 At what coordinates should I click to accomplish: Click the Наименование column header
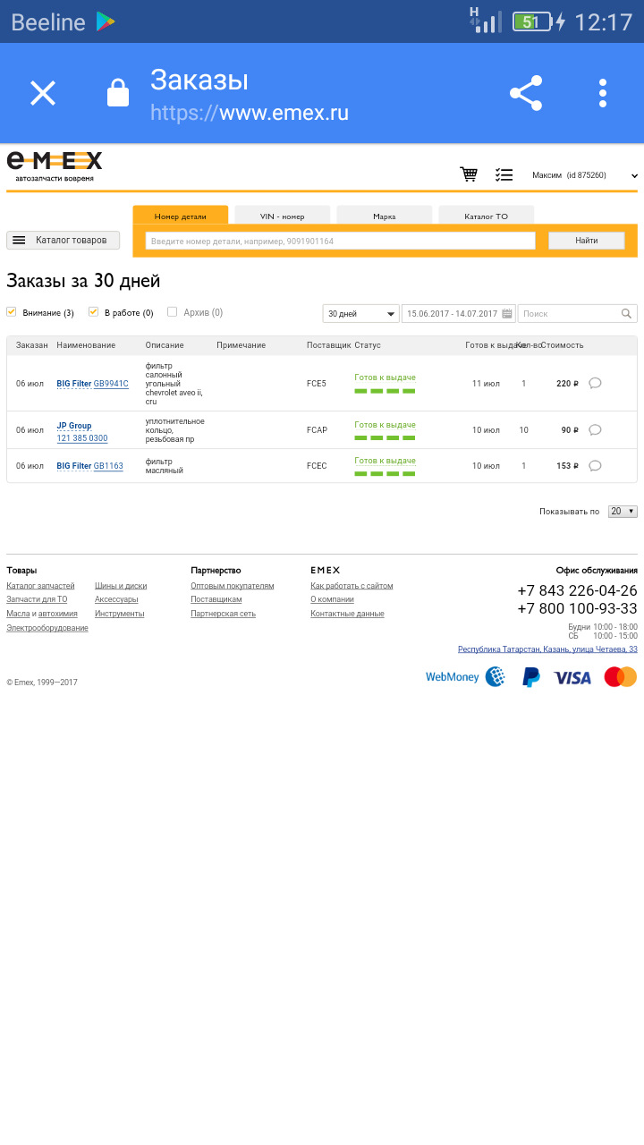[86, 345]
